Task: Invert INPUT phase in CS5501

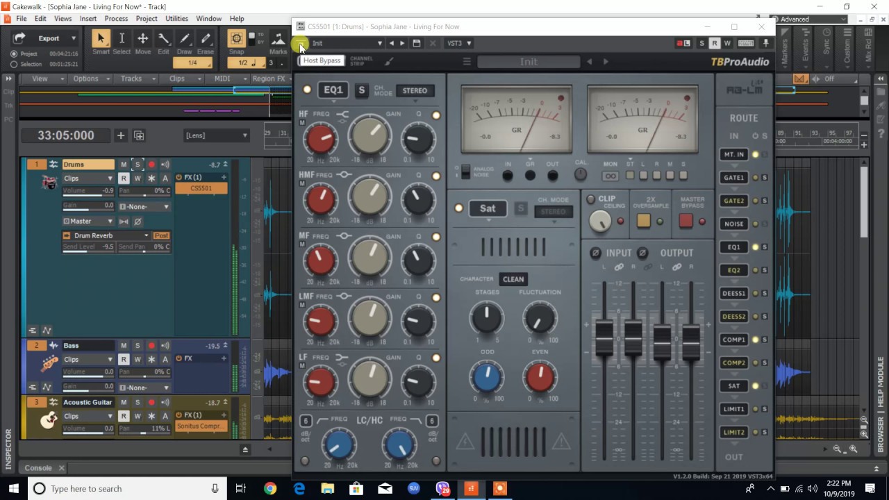Action: 595,253
